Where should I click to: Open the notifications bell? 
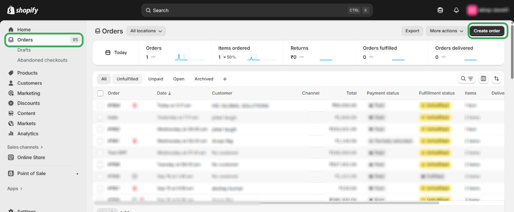456,10
